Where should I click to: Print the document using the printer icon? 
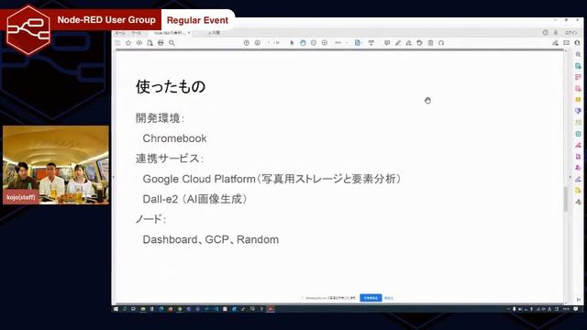[161, 43]
